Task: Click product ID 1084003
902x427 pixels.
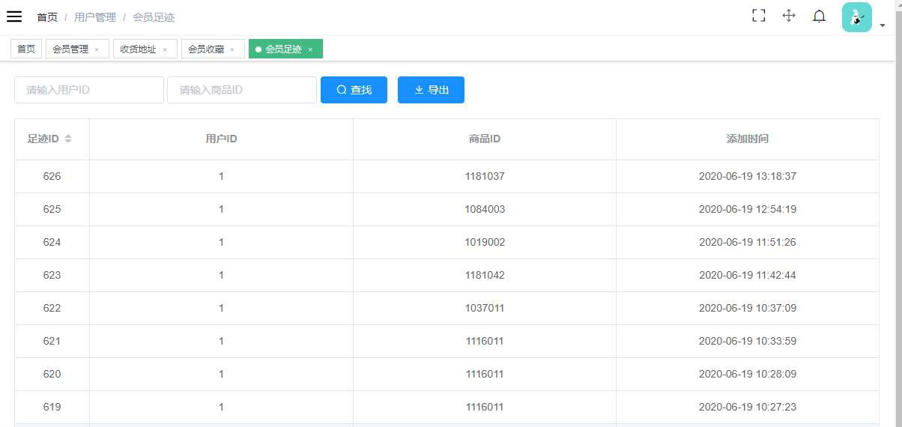Action: pyautogui.click(x=485, y=209)
